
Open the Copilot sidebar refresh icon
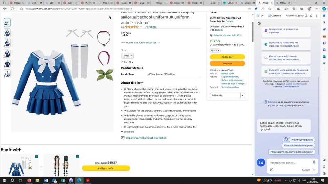click(311, 16)
